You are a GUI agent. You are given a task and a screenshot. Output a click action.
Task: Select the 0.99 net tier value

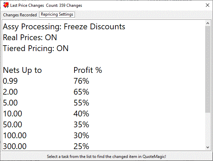10,81
